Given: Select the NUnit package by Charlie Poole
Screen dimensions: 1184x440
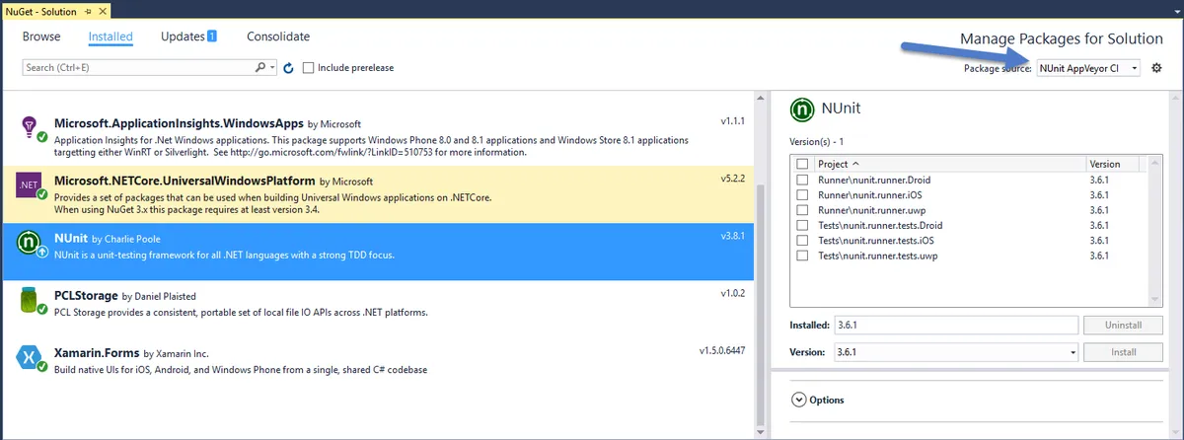Looking at the screenshot, I should [x=377, y=252].
